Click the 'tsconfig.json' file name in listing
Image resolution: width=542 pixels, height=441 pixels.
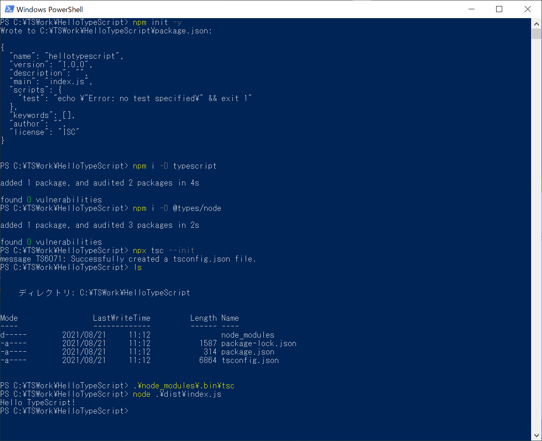pyautogui.click(x=250, y=361)
